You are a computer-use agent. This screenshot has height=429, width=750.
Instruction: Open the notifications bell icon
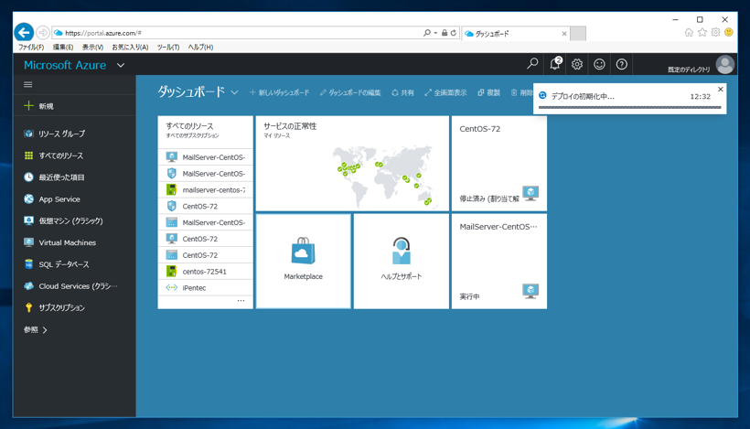(x=555, y=64)
